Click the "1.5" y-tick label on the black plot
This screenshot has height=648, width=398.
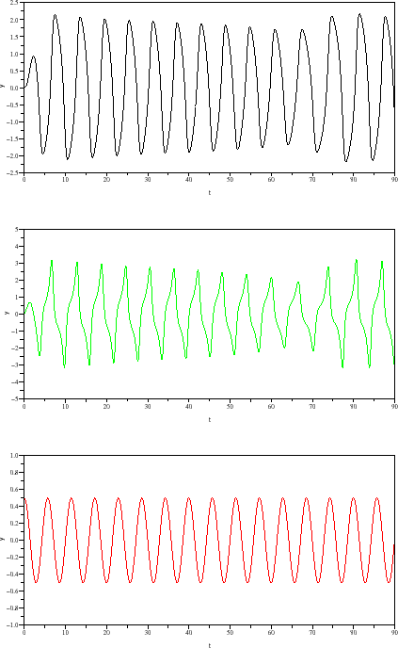(14, 37)
